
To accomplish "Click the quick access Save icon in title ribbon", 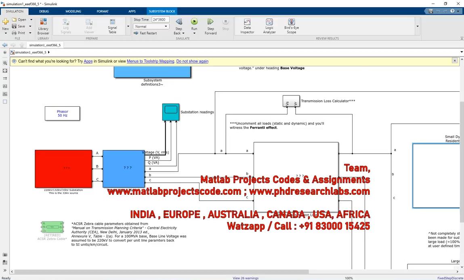I will pos(430,11).
